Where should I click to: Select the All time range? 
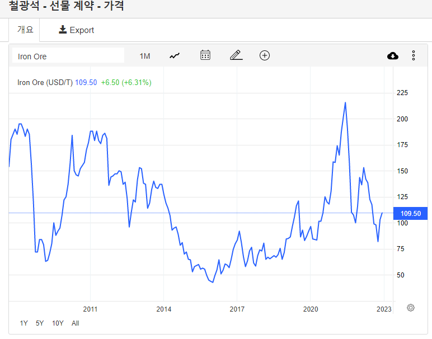(x=75, y=323)
